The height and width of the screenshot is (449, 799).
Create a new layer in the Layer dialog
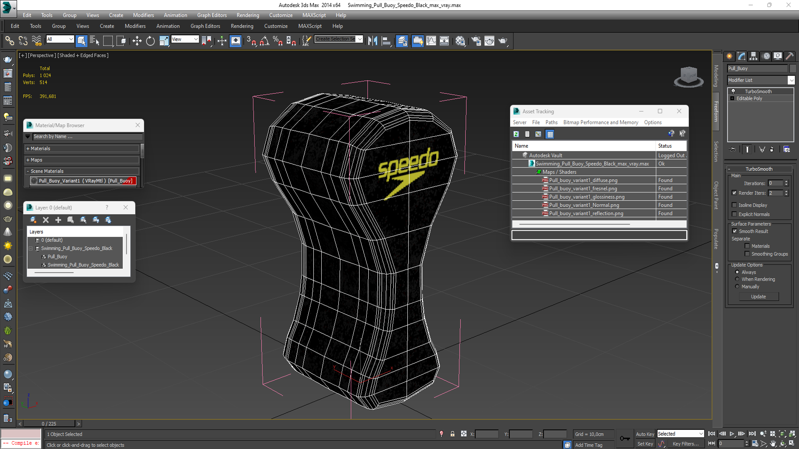point(33,220)
